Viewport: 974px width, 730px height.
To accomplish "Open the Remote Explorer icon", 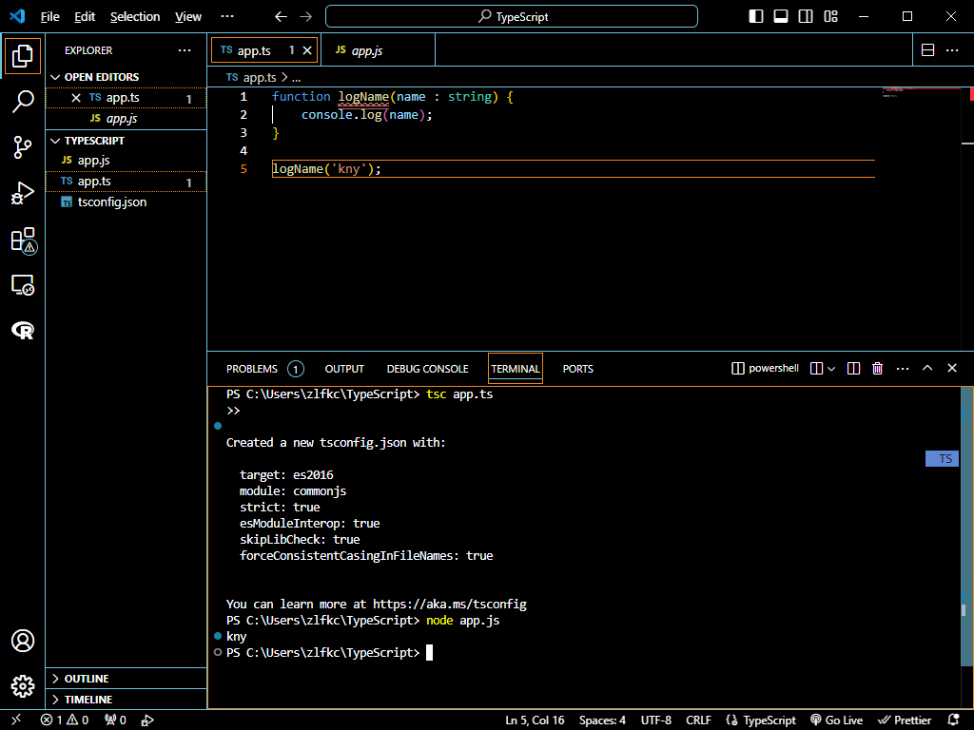I will (x=23, y=285).
